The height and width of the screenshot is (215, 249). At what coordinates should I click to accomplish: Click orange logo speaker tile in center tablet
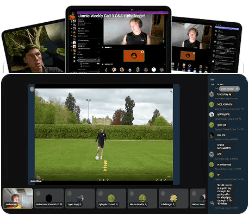click(x=134, y=56)
